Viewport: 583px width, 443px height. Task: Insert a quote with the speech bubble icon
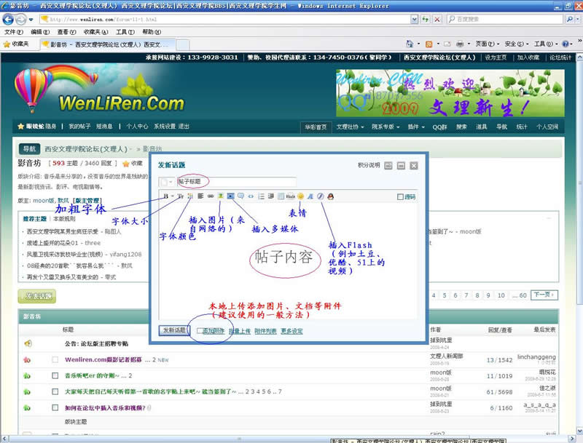241,196
